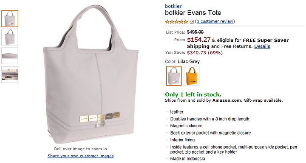This screenshot has width=306, height=163.
Task: Show the second bag view thumbnail
Action: point(10,37)
